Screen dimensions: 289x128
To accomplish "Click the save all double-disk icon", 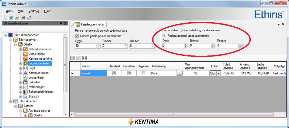I will (x=29, y=18).
